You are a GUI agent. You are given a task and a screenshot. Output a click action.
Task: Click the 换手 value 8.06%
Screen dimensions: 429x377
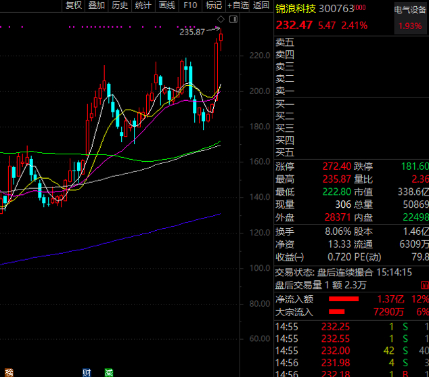click(x=338, y=231)
